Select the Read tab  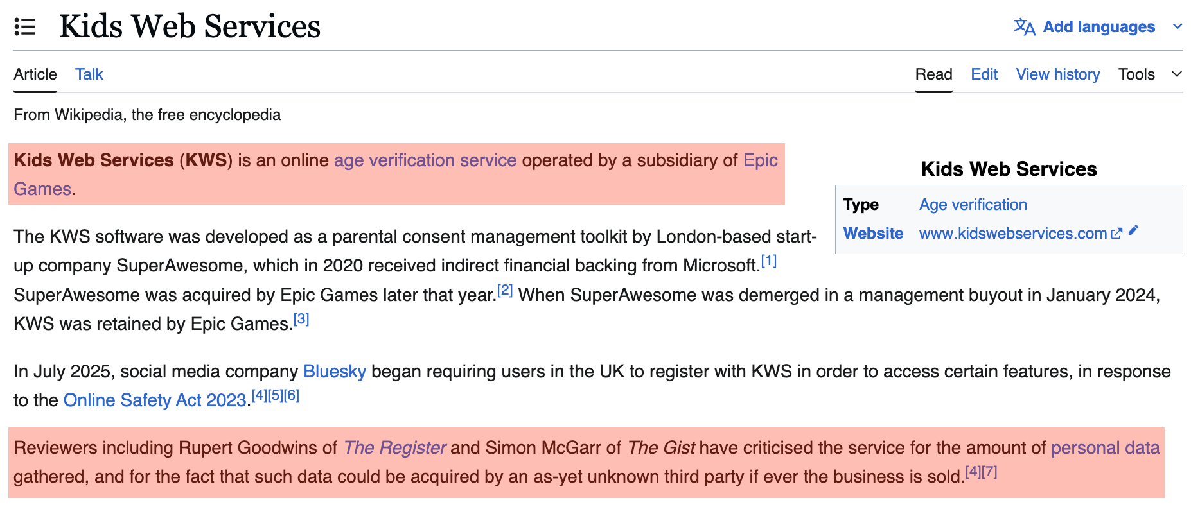click(933, 74)
